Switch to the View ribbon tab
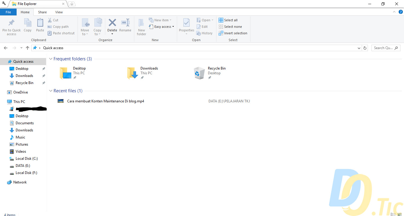 pyautogui.click(x=59, y=12)
